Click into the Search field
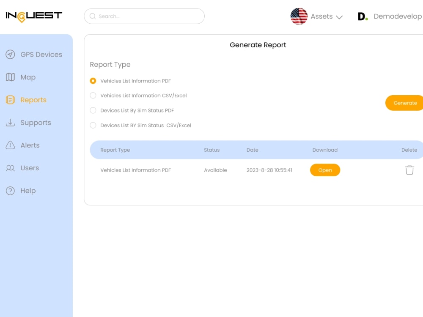The height and width of the screenshot is (317, 423). click(144, 16)
